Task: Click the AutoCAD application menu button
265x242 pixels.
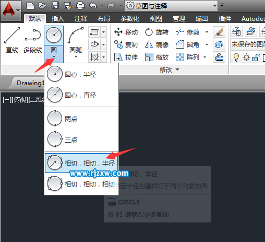Action: coord(11,10)
